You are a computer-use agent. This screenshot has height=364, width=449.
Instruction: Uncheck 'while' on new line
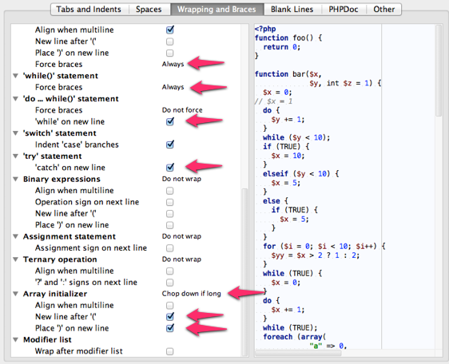point(170,121)
